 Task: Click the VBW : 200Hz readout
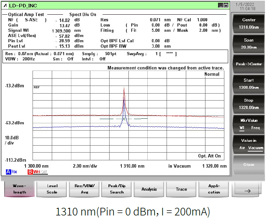20,59
